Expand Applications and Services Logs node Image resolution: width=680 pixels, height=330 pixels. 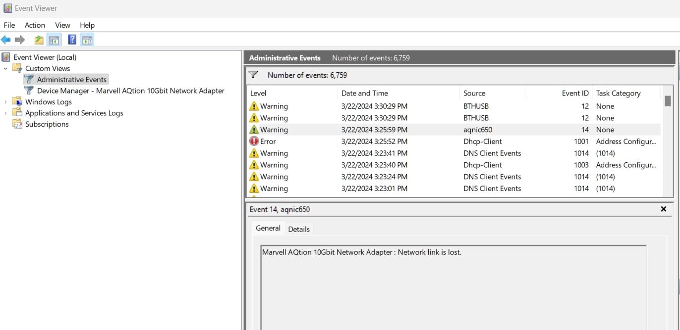[5, 113]
